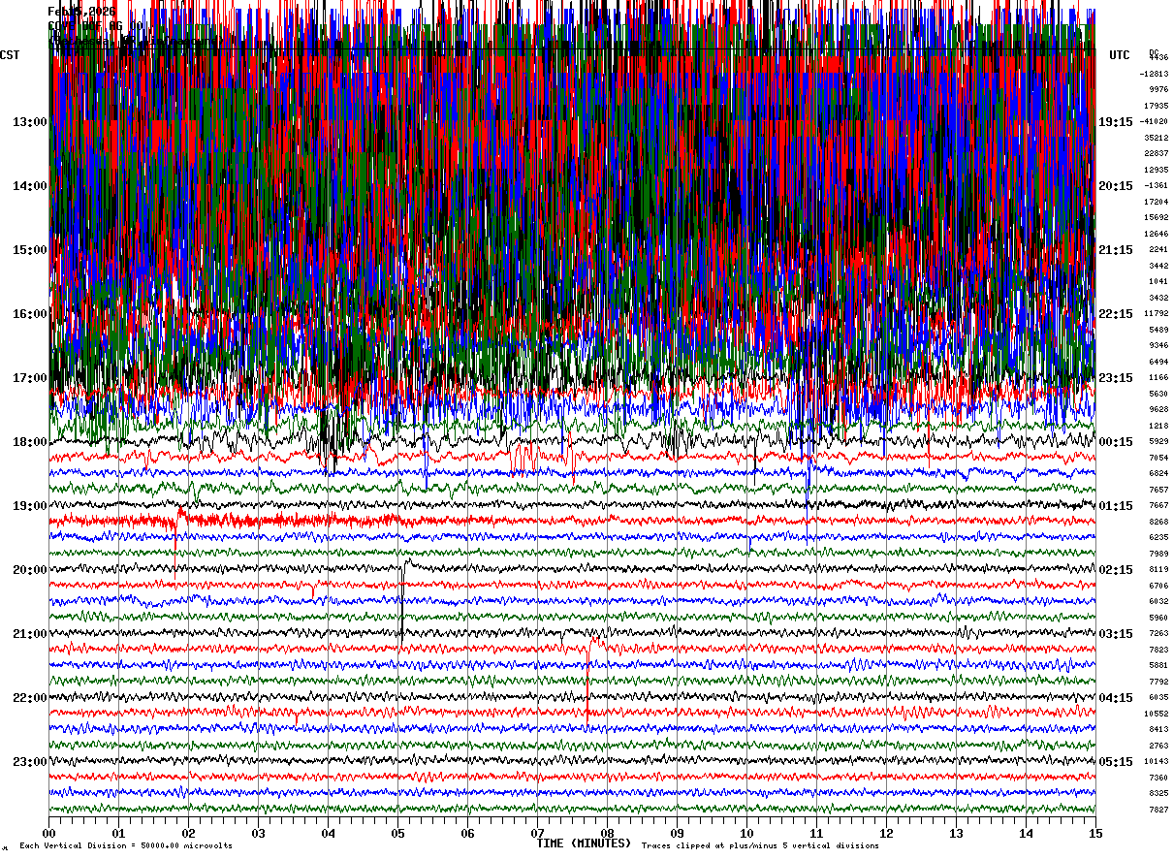Select minute 03 on the time axis
1173x859 pixels.
[x=258, y=833]
